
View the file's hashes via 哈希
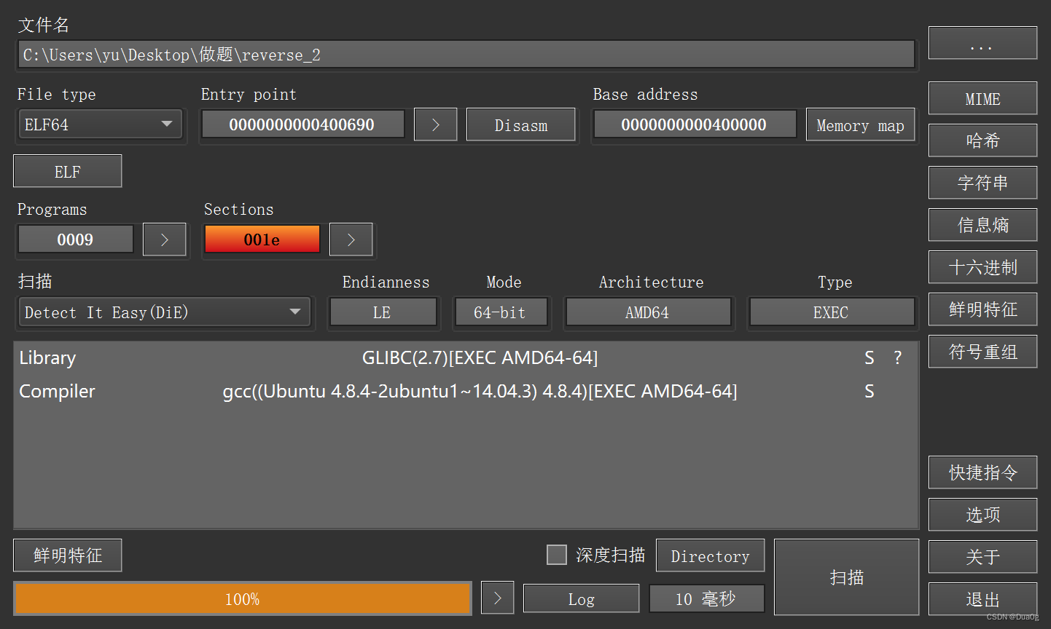tap(982, 141)
